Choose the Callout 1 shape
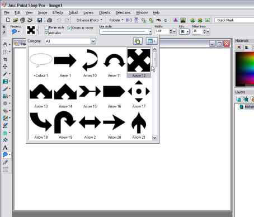Viewport: 254px width, 217px height. coord(41,63)
